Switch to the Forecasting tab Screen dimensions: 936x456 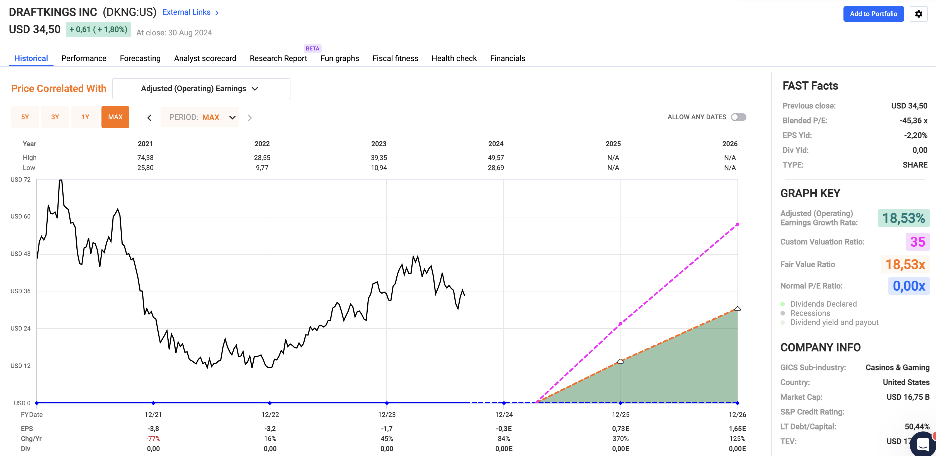click(x=140, y=58)
